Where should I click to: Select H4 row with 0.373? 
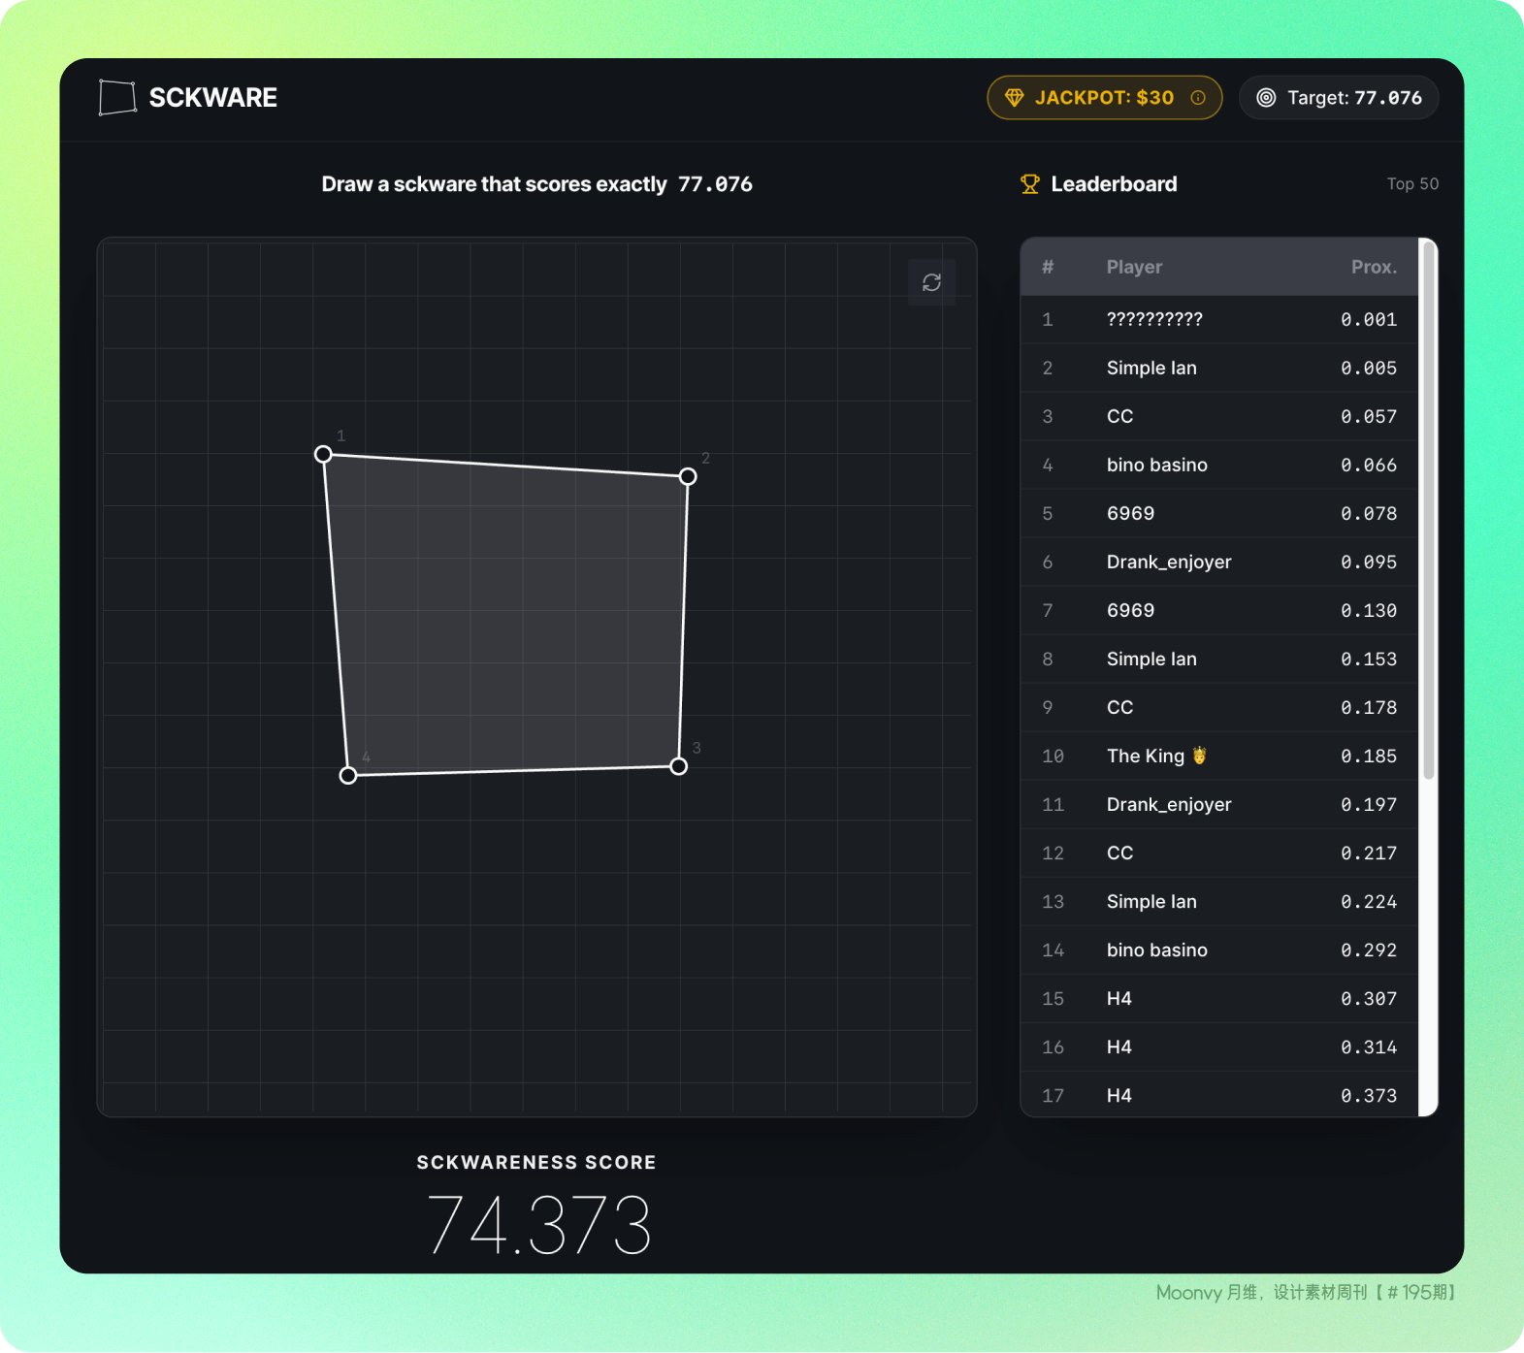pos(1219,1095)
